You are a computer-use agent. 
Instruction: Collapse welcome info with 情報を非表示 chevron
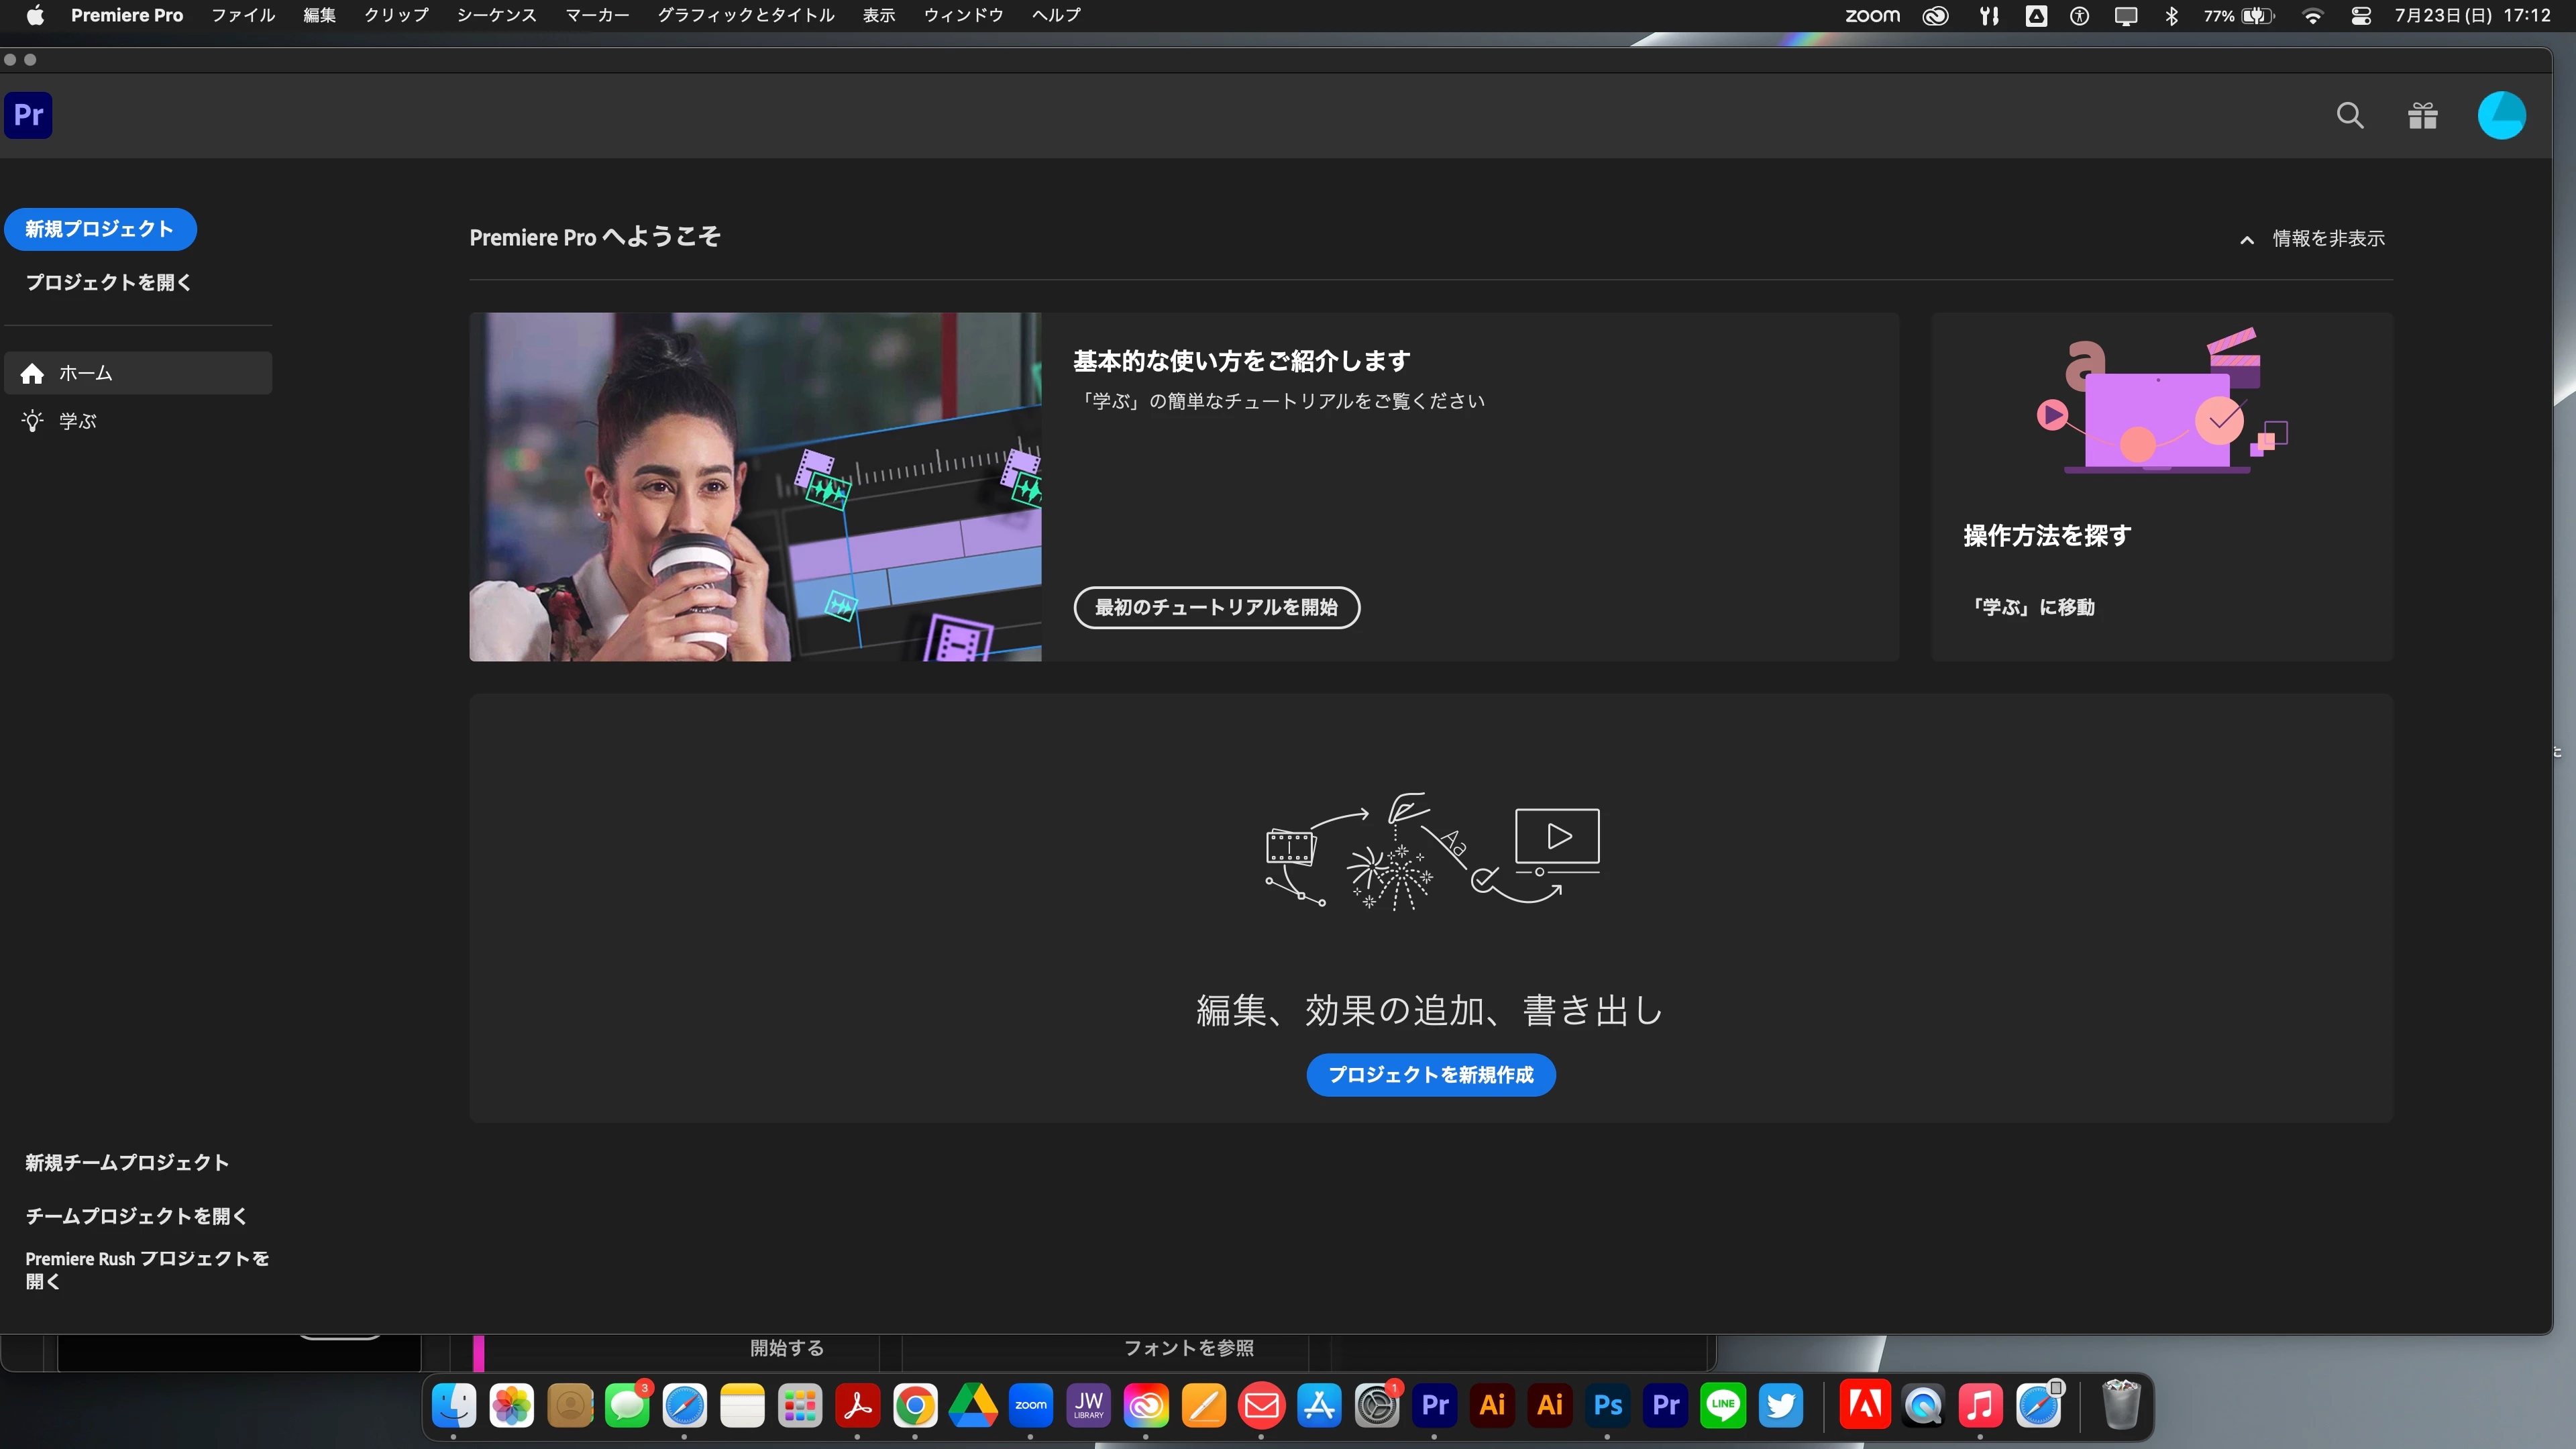click(x=2247, y=239)
